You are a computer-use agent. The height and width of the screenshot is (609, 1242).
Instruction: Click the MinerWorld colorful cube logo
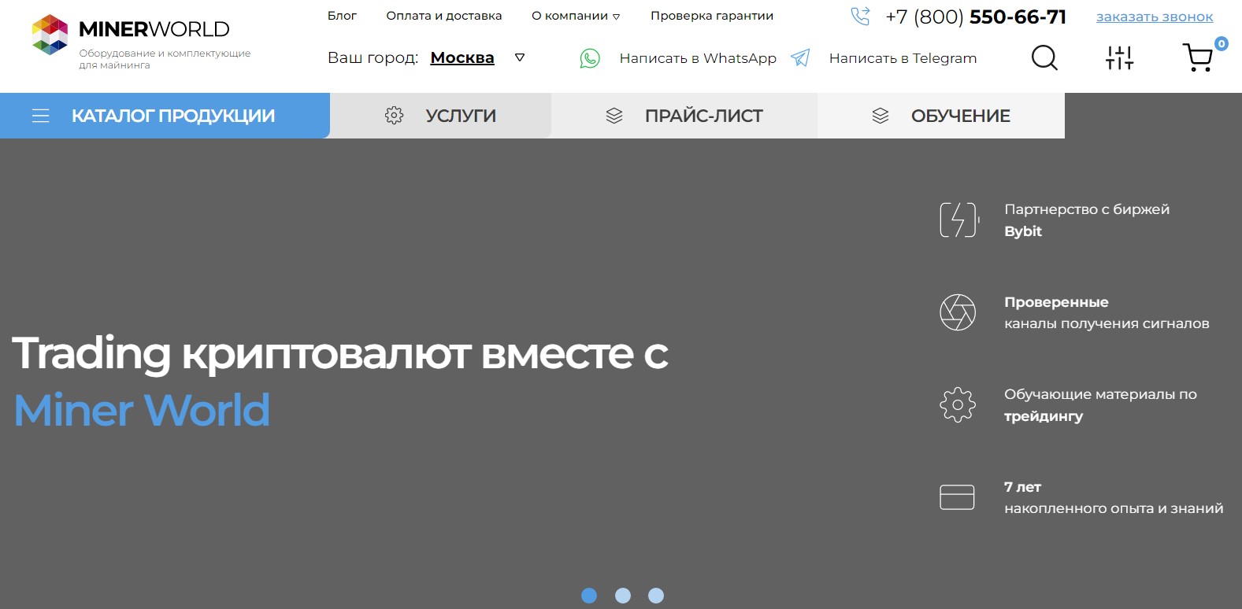point(50,35)
